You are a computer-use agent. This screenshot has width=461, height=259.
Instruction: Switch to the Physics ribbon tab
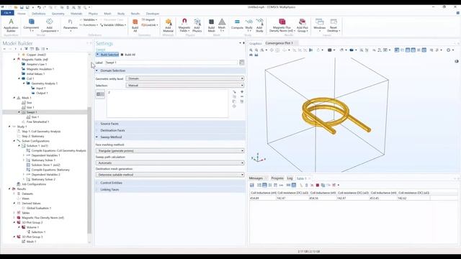pos(93,14)
